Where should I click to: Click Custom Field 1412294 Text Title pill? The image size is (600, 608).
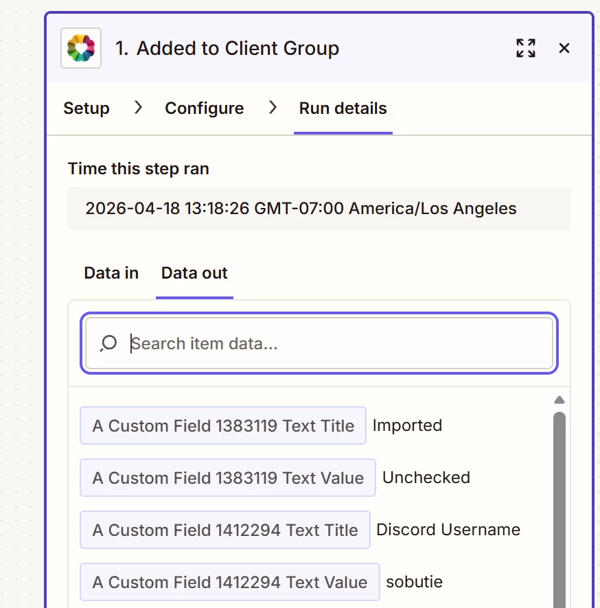click(225, 530)
